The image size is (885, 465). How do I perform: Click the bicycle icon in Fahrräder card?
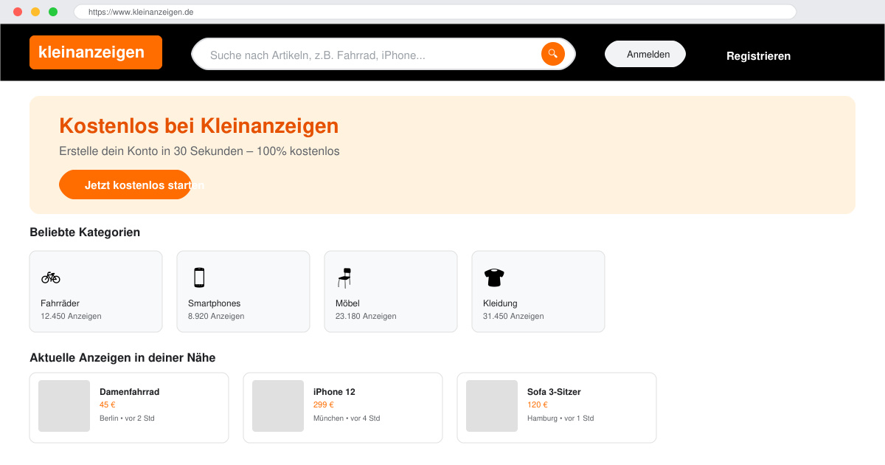click(x=51, y=278)
